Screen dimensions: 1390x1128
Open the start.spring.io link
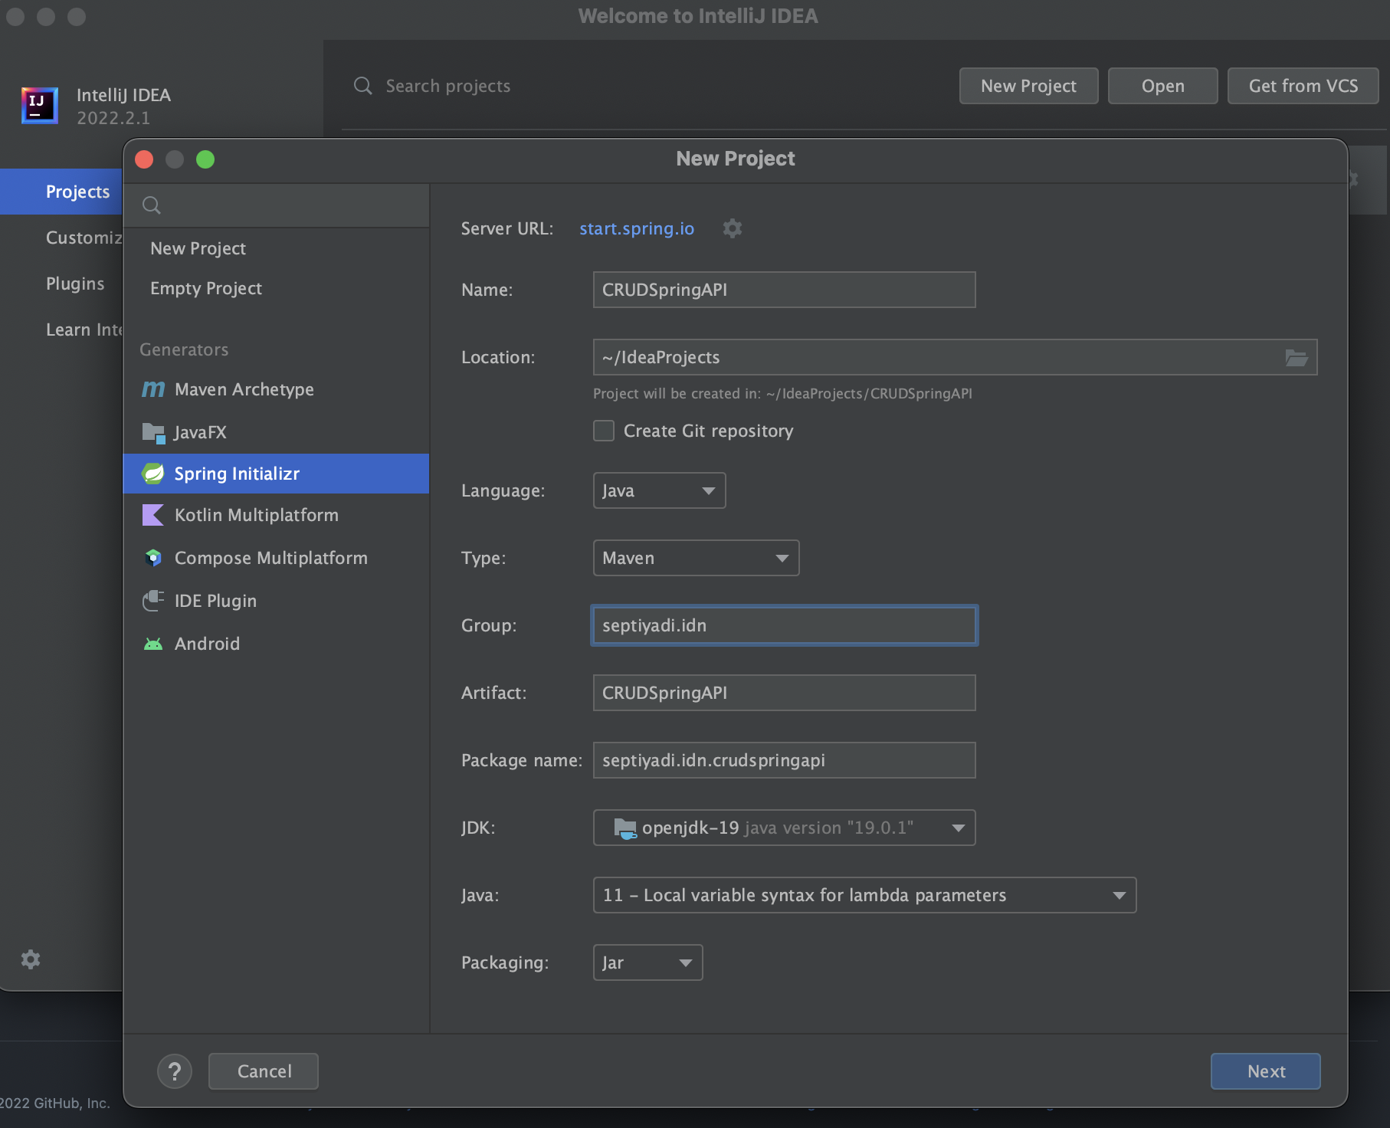(x=637, y=228)
